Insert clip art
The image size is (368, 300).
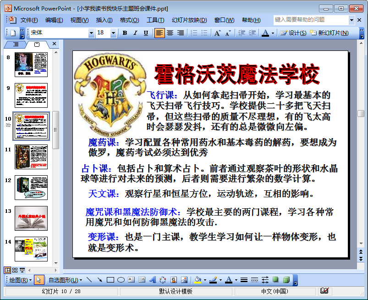tap(173, 280)
